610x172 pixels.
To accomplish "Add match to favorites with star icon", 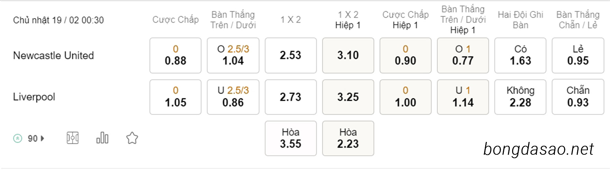I will point(132,138).
